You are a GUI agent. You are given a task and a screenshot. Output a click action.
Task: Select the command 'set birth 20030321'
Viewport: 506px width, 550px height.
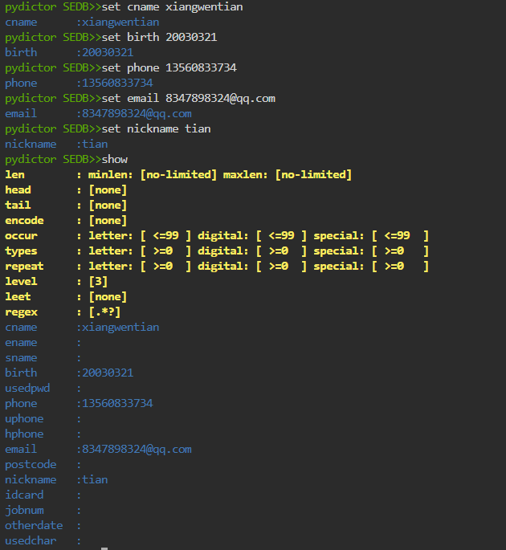coord(159,37)
